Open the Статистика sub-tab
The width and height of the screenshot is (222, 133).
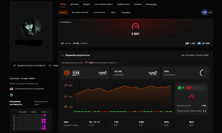[99, 12]
